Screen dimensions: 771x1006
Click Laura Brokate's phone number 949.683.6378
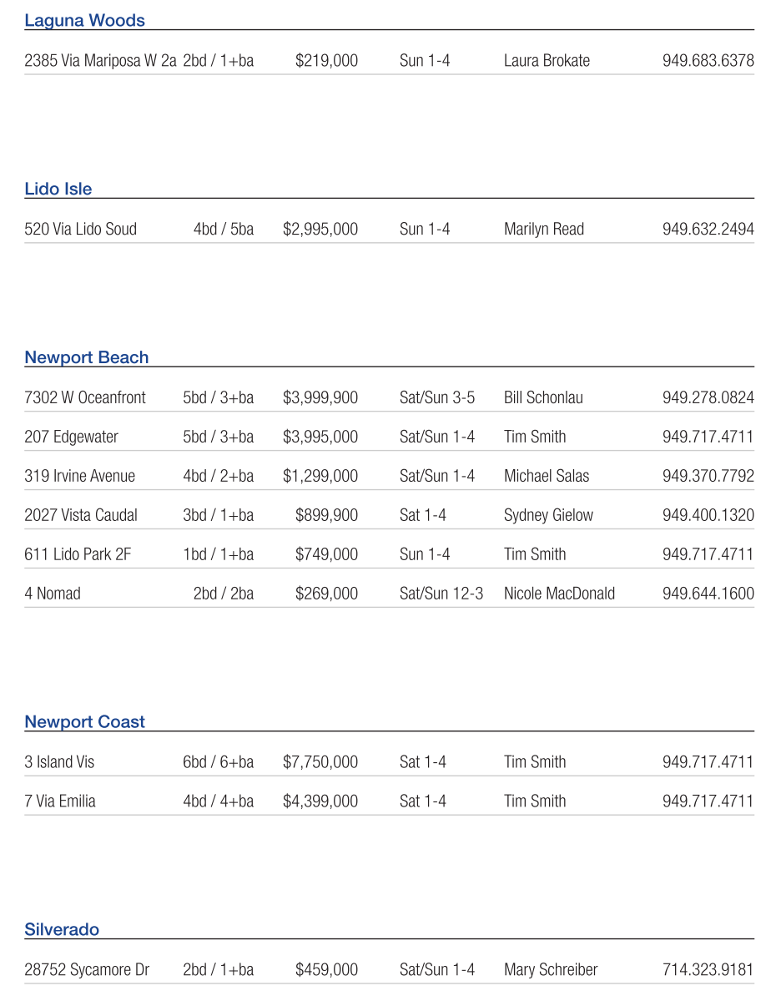click(x=708, y=61)
